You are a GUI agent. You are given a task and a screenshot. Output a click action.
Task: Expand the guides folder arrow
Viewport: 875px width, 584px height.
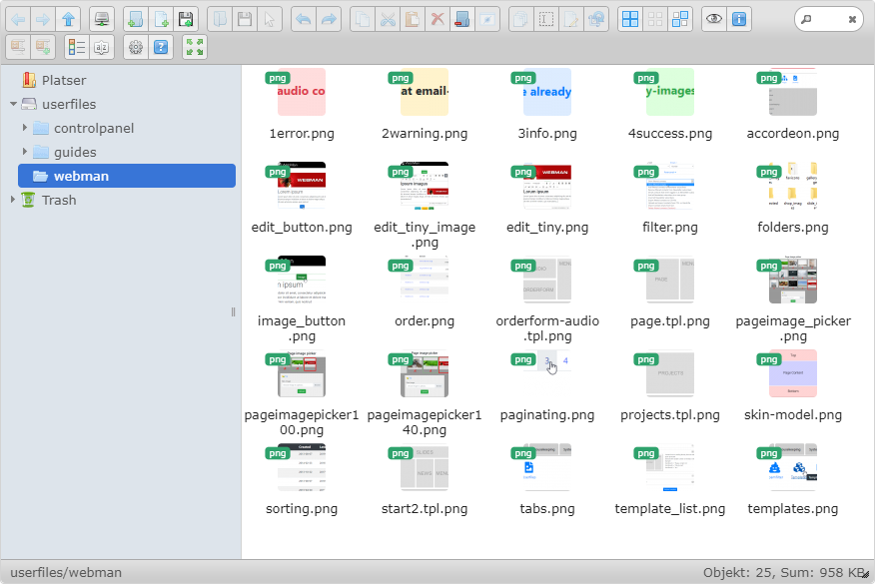[25, 152]
